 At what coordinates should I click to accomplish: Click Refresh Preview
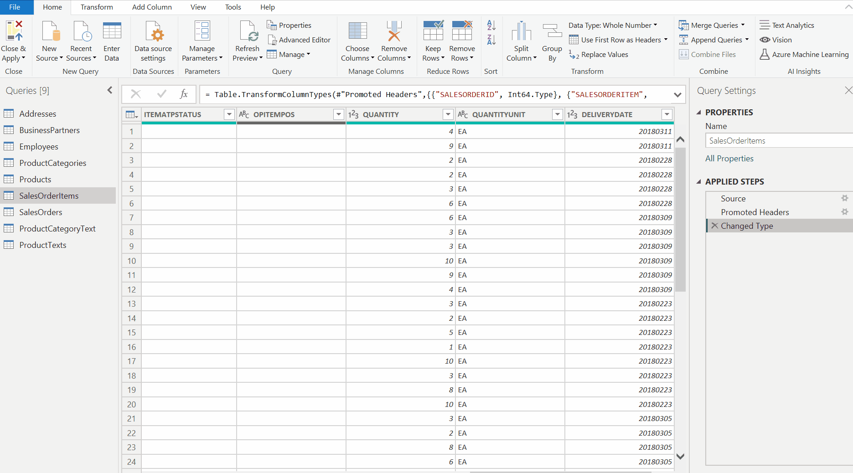tap(247, 40)
